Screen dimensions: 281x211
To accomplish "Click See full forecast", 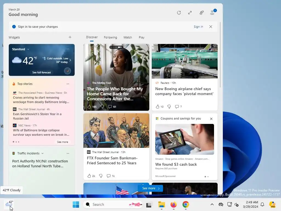I will 41,72.
